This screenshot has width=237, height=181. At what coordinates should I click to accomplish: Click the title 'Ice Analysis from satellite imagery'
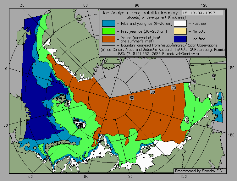[x=141, y=13]
